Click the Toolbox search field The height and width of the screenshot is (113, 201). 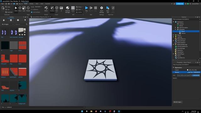[x=20, y=24]
